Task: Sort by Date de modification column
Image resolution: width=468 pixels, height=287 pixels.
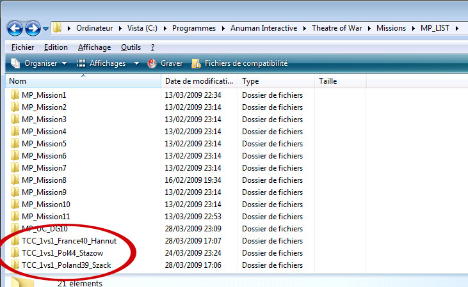Action: point(198,81)
